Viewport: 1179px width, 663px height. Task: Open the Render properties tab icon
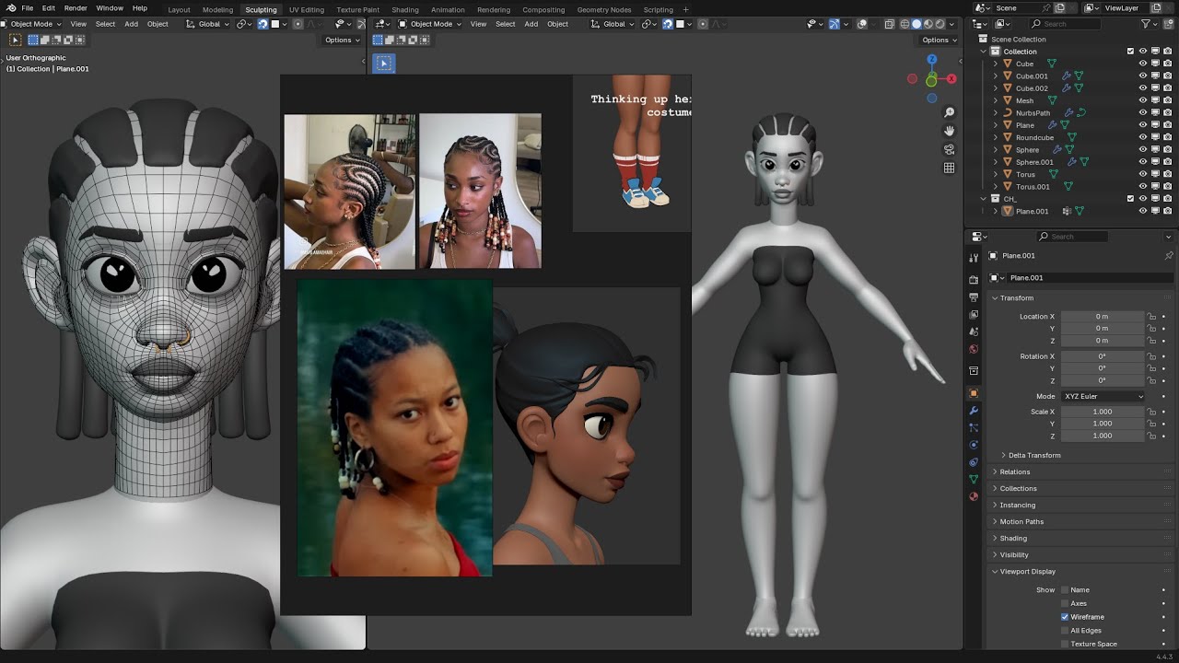point(974,279)
